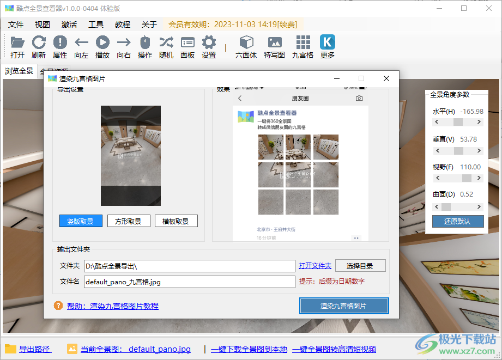Open the 操作 mouse operation icon

[x=145, y=42]
